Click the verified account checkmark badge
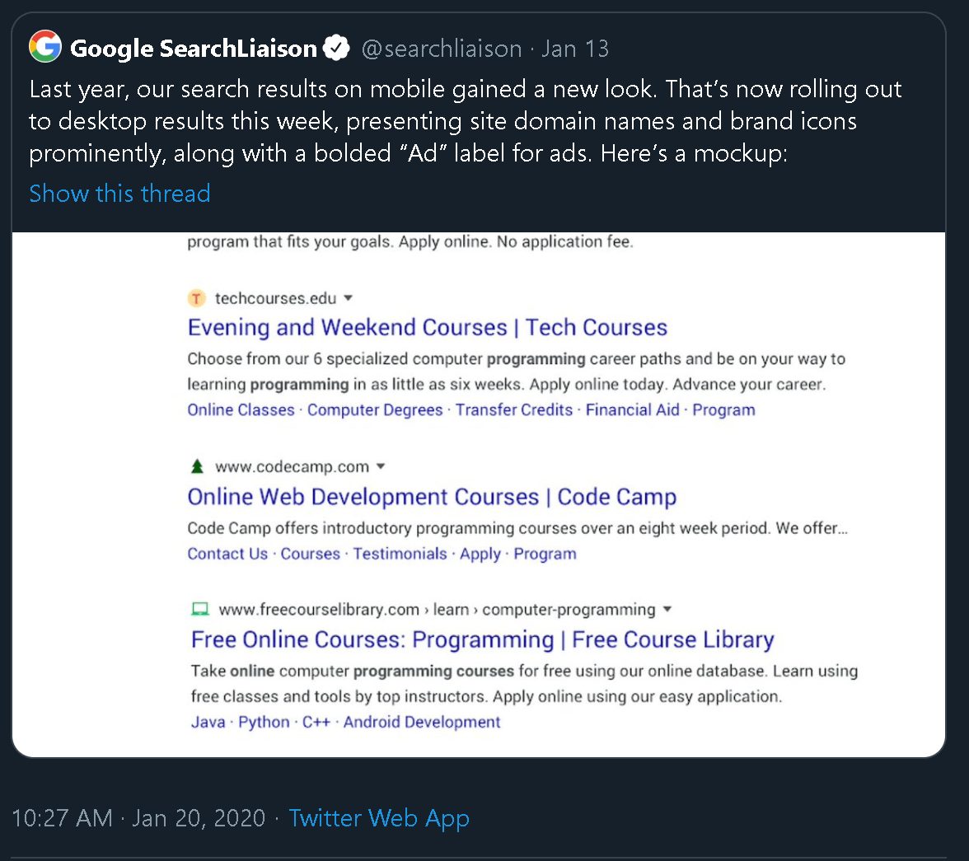 coord(336,47)
